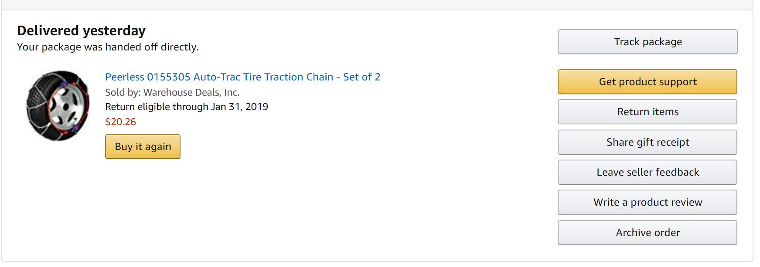Click the package handed off directly message
This screenshot has height=267, width=760.
click(108, 47)
